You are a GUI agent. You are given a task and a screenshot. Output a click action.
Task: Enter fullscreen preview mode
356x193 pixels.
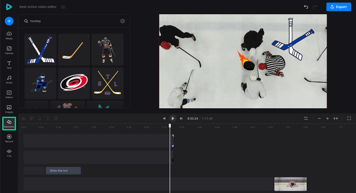click(349, 118)
